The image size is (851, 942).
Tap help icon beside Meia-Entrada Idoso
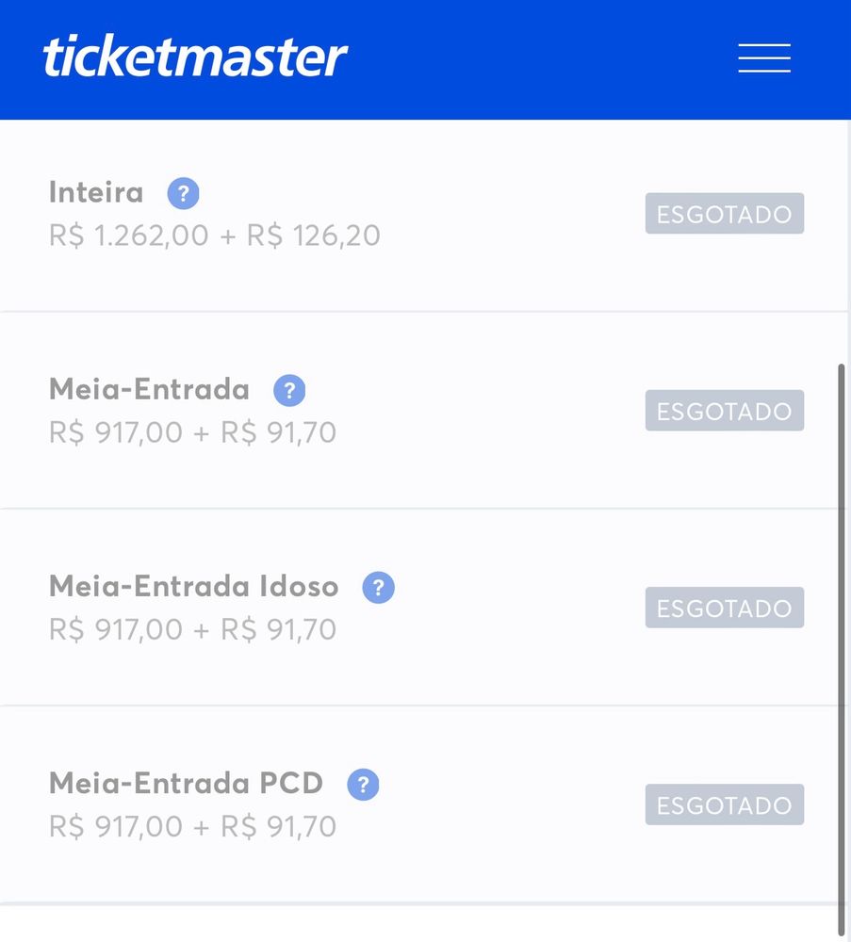(x=378, y=587)
